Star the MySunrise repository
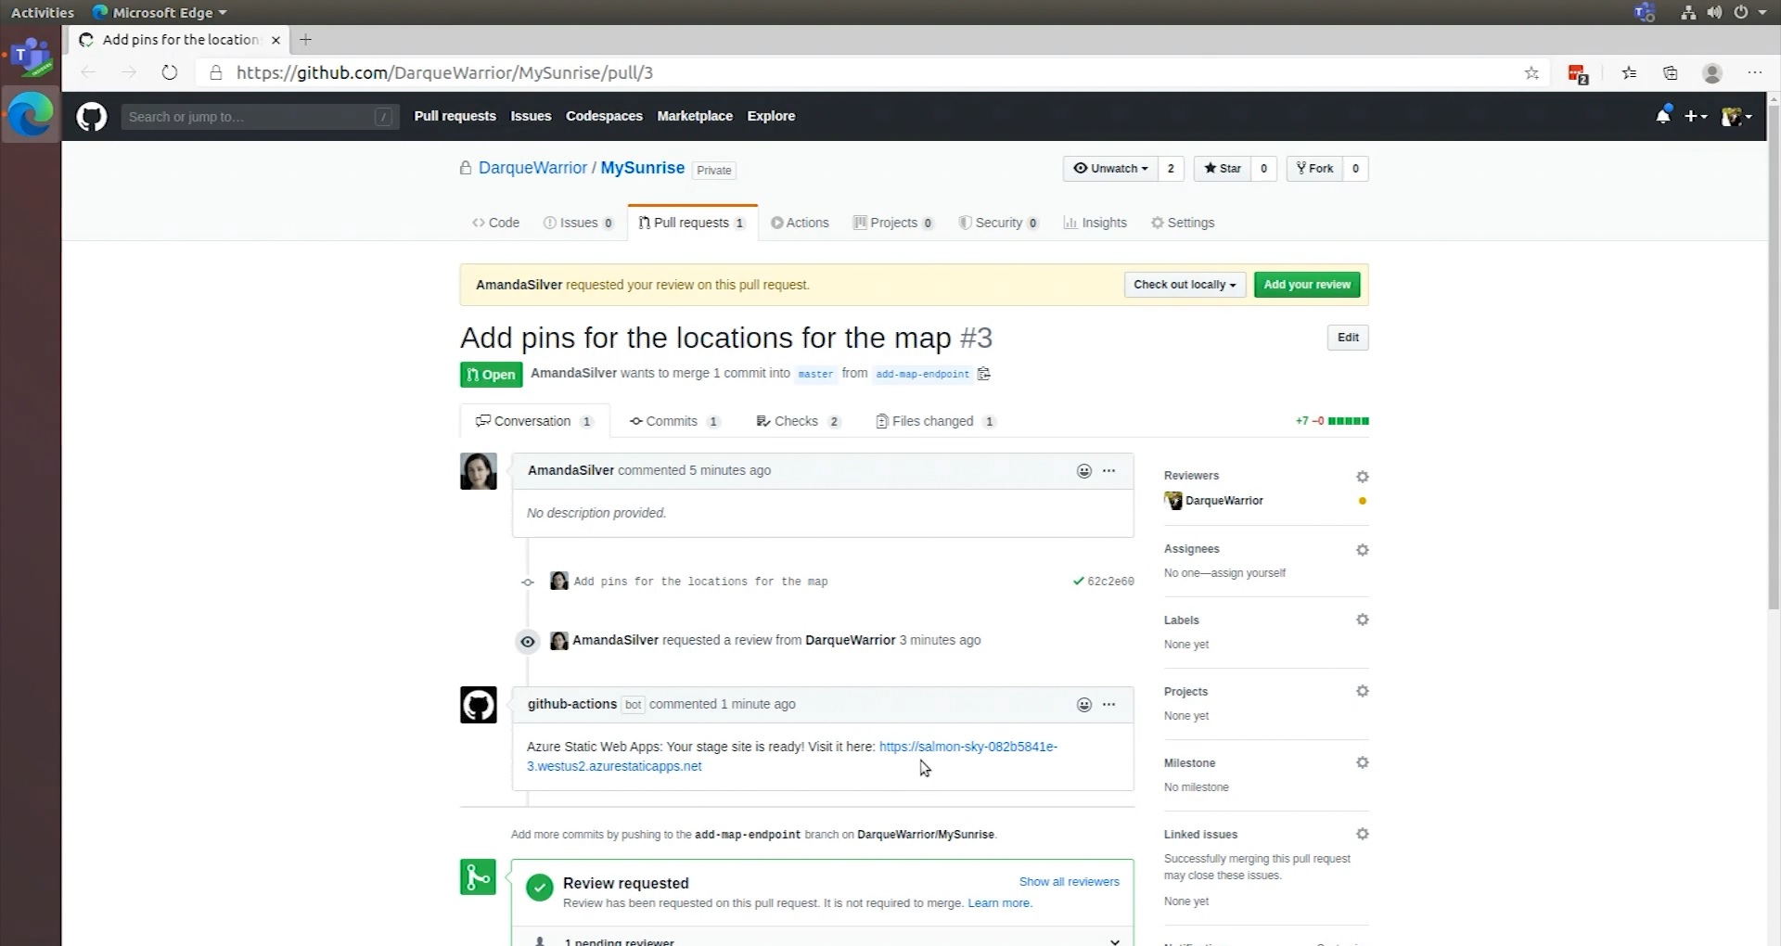Image resolution: width=1781 pixels, height=946 pixels. coord(1223,169)
